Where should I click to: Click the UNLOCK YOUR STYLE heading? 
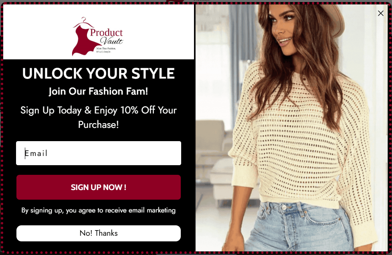click(99, 73)
